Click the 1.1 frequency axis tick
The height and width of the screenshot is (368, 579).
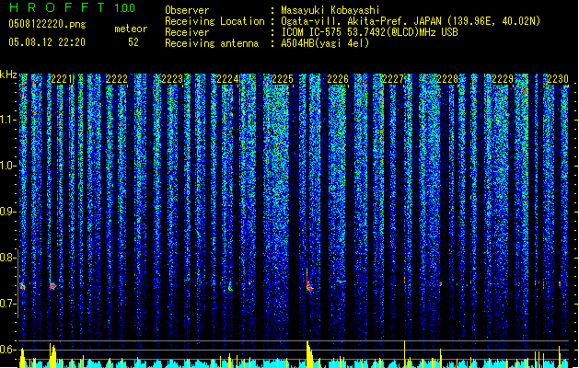tap(8, 120)
